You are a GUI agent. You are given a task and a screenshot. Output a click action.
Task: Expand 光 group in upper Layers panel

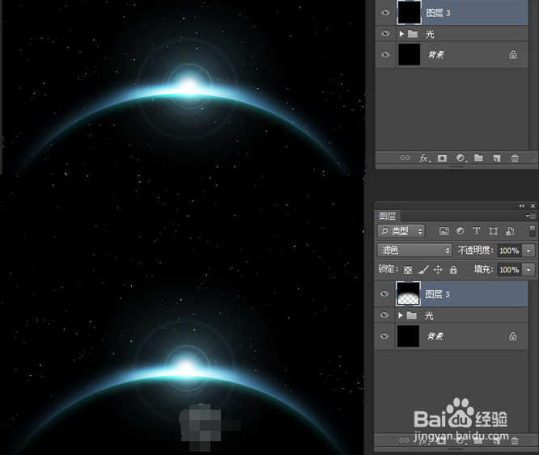(x=401, y=34)
